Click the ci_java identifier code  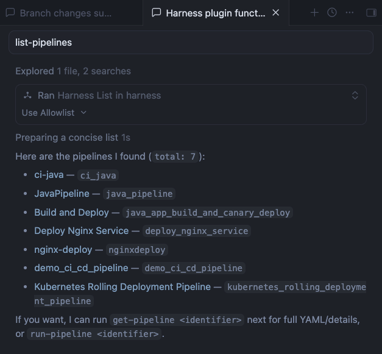[x=98, y=175]
